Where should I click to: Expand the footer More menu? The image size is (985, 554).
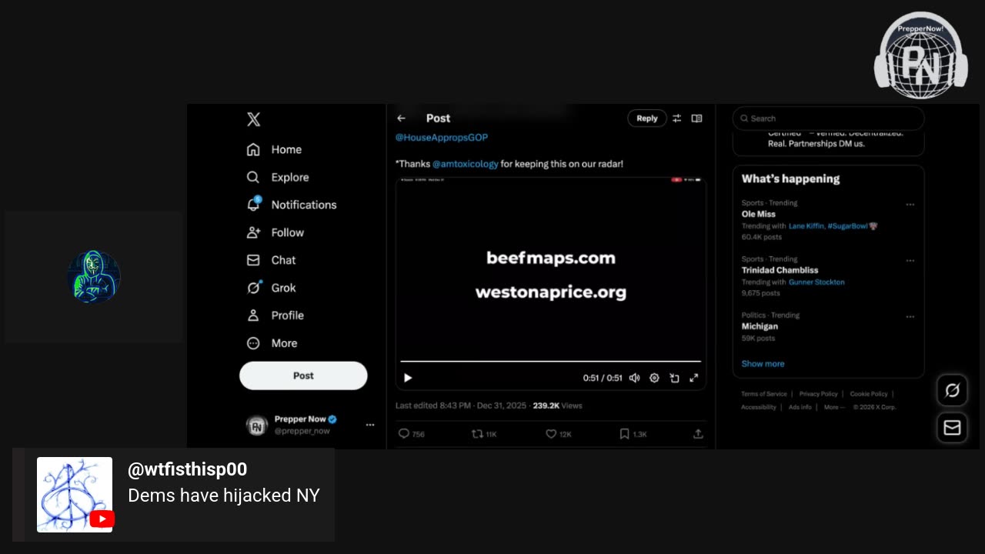[834, 407]
